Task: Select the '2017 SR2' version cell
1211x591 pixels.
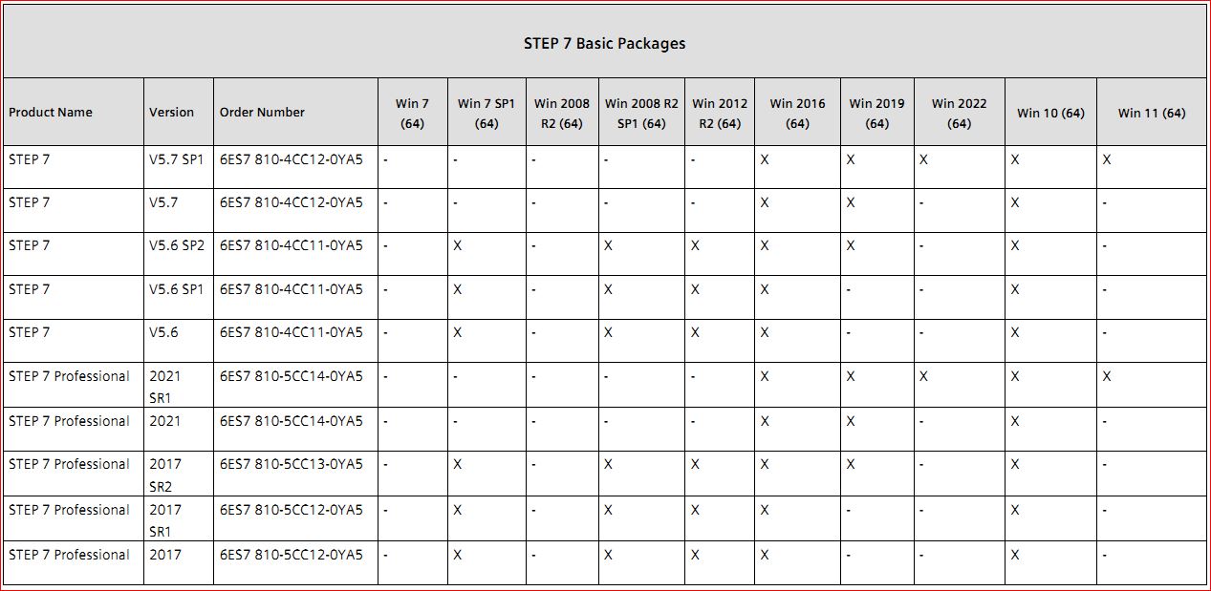Action: click(x=165, y=475)
